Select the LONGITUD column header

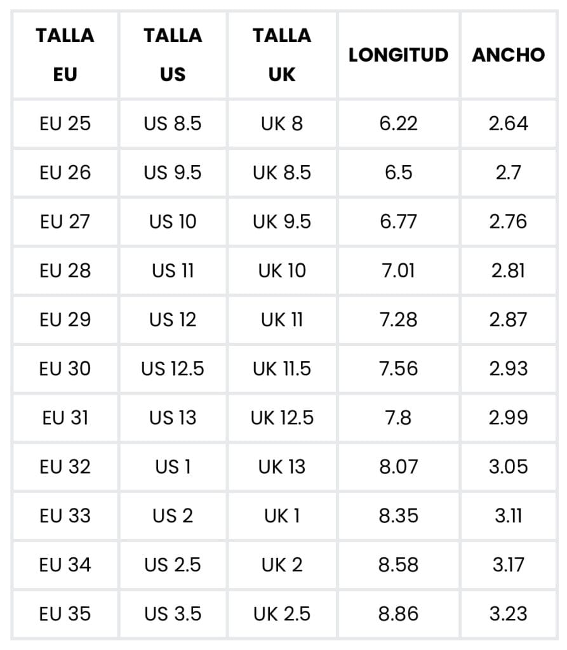(x=398, y=55)
